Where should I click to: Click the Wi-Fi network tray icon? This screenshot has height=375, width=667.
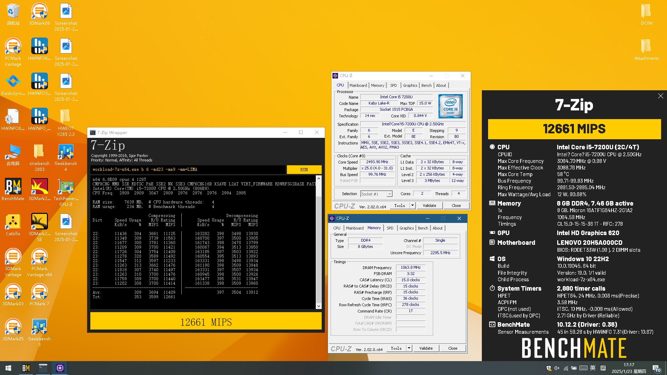[x=566, y=368]
